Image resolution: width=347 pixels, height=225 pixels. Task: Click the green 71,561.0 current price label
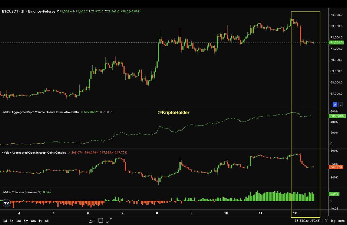tap(336, 42)
